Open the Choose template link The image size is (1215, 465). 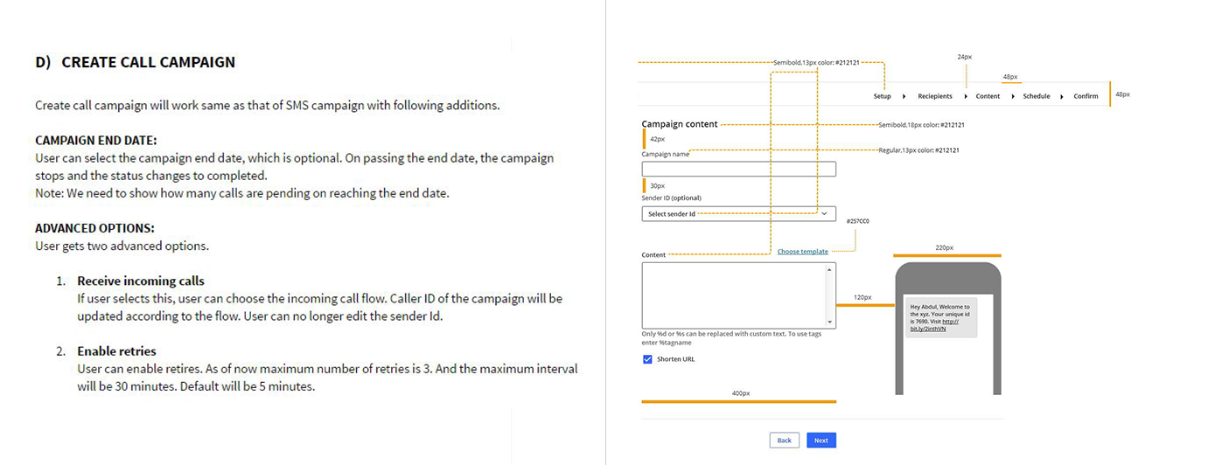pos(802,252)
